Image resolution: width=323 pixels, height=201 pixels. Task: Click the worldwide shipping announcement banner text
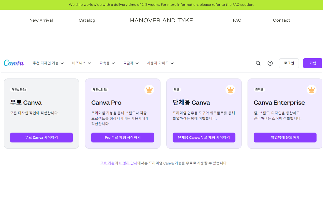point(161,5)
